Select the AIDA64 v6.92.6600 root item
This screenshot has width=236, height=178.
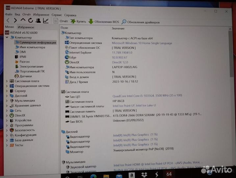pos(21,33)
